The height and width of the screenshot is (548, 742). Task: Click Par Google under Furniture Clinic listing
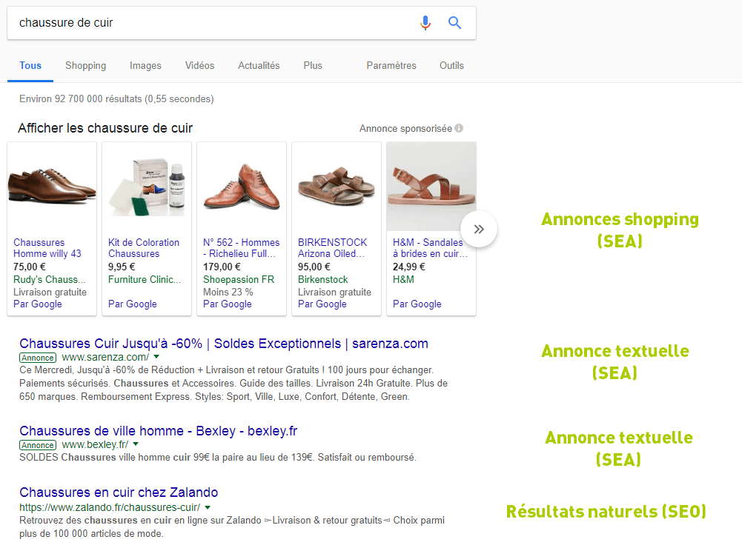click(133, 304)
